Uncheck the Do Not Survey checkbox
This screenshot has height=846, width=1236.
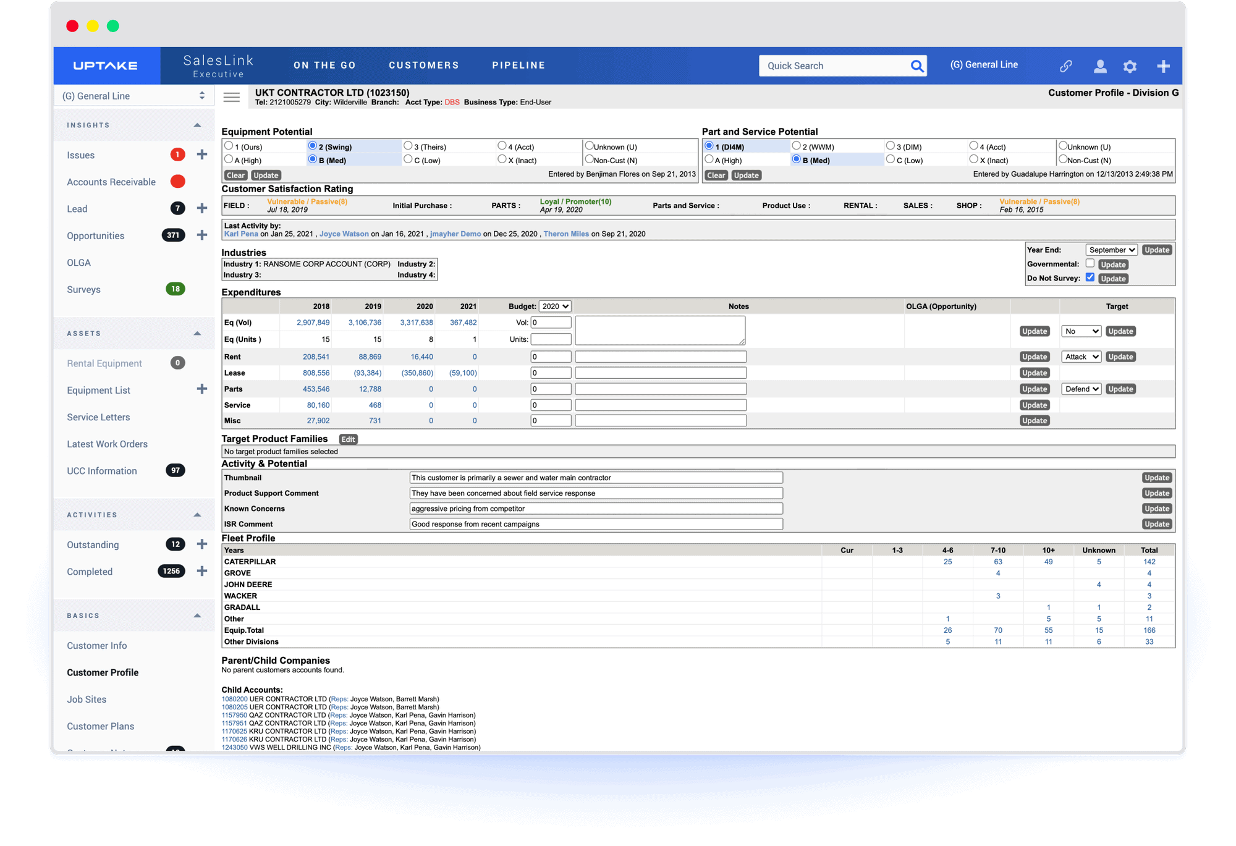(x=1090, y=277)
